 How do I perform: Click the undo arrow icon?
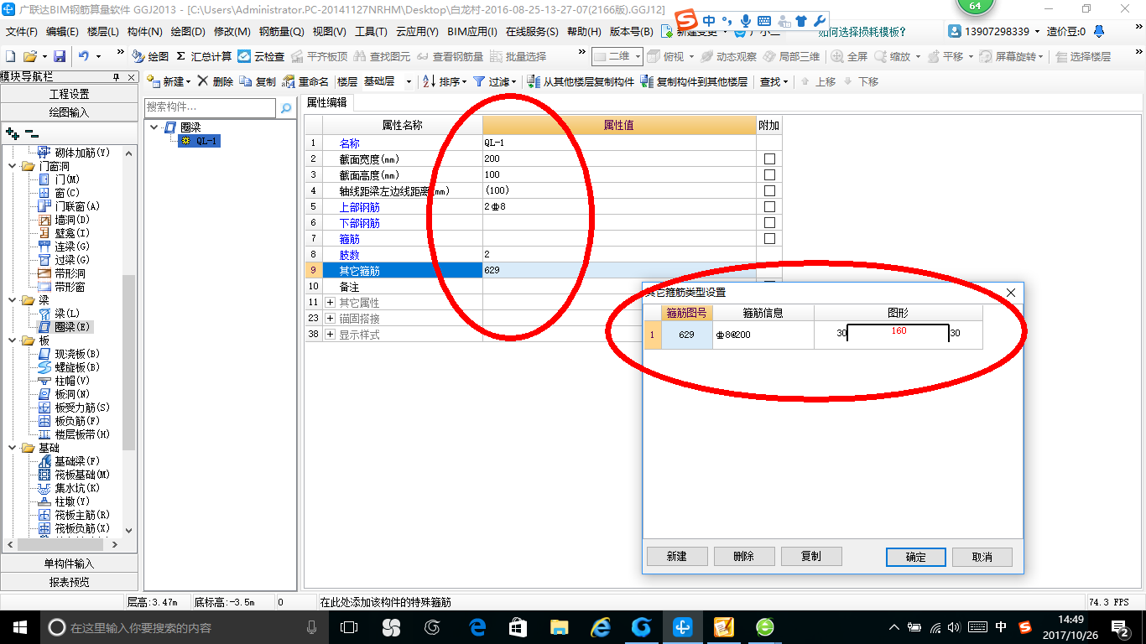tap(84, 56)
